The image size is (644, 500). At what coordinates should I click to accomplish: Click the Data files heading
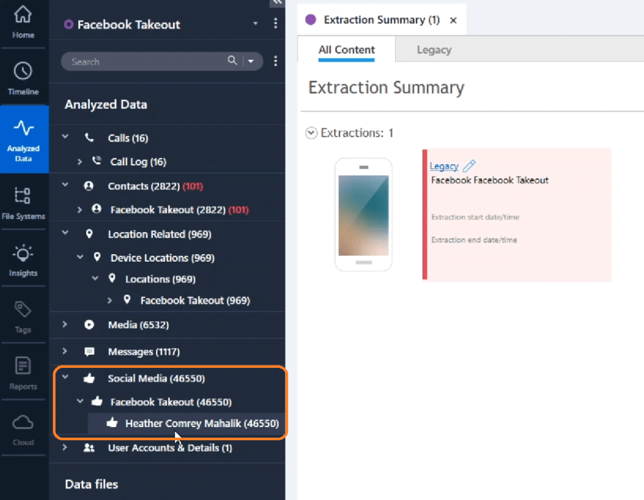click(x=91, y=484)
